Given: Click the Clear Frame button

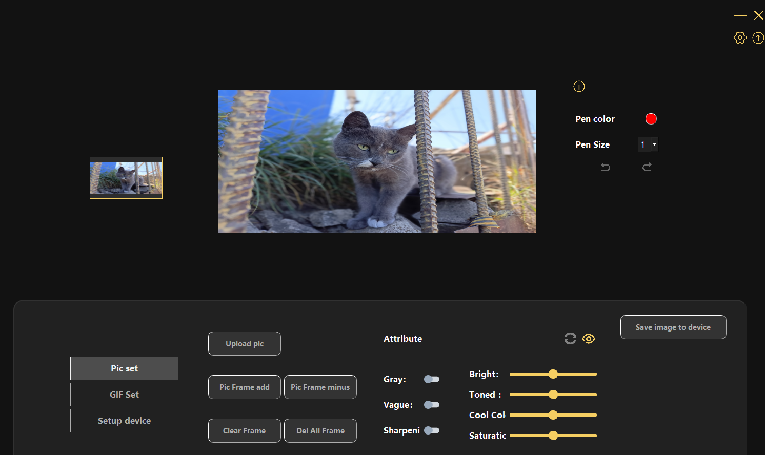Looking at the screenshot, I should (x=245, y=431).
